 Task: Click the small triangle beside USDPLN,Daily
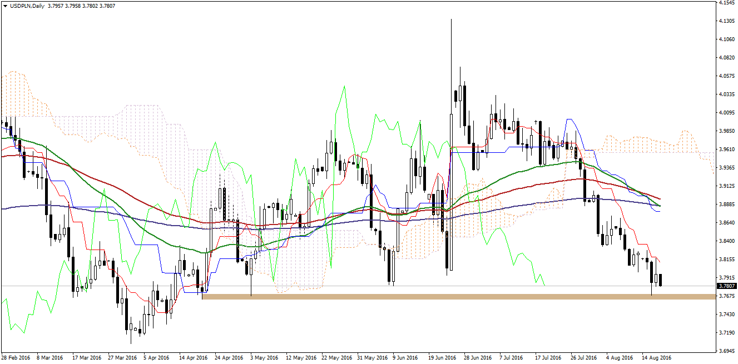pos(4,6)
